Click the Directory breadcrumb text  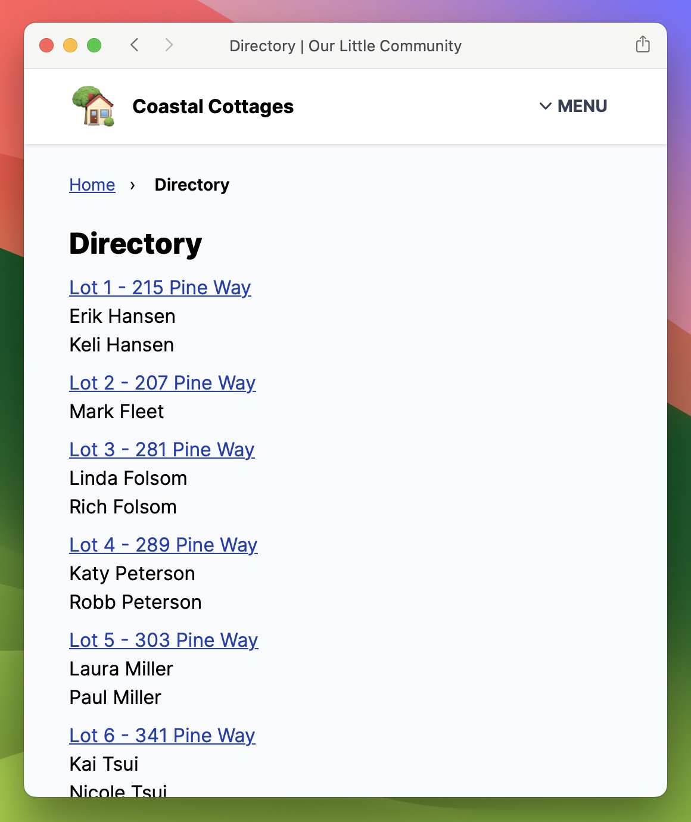coord(192,185)
